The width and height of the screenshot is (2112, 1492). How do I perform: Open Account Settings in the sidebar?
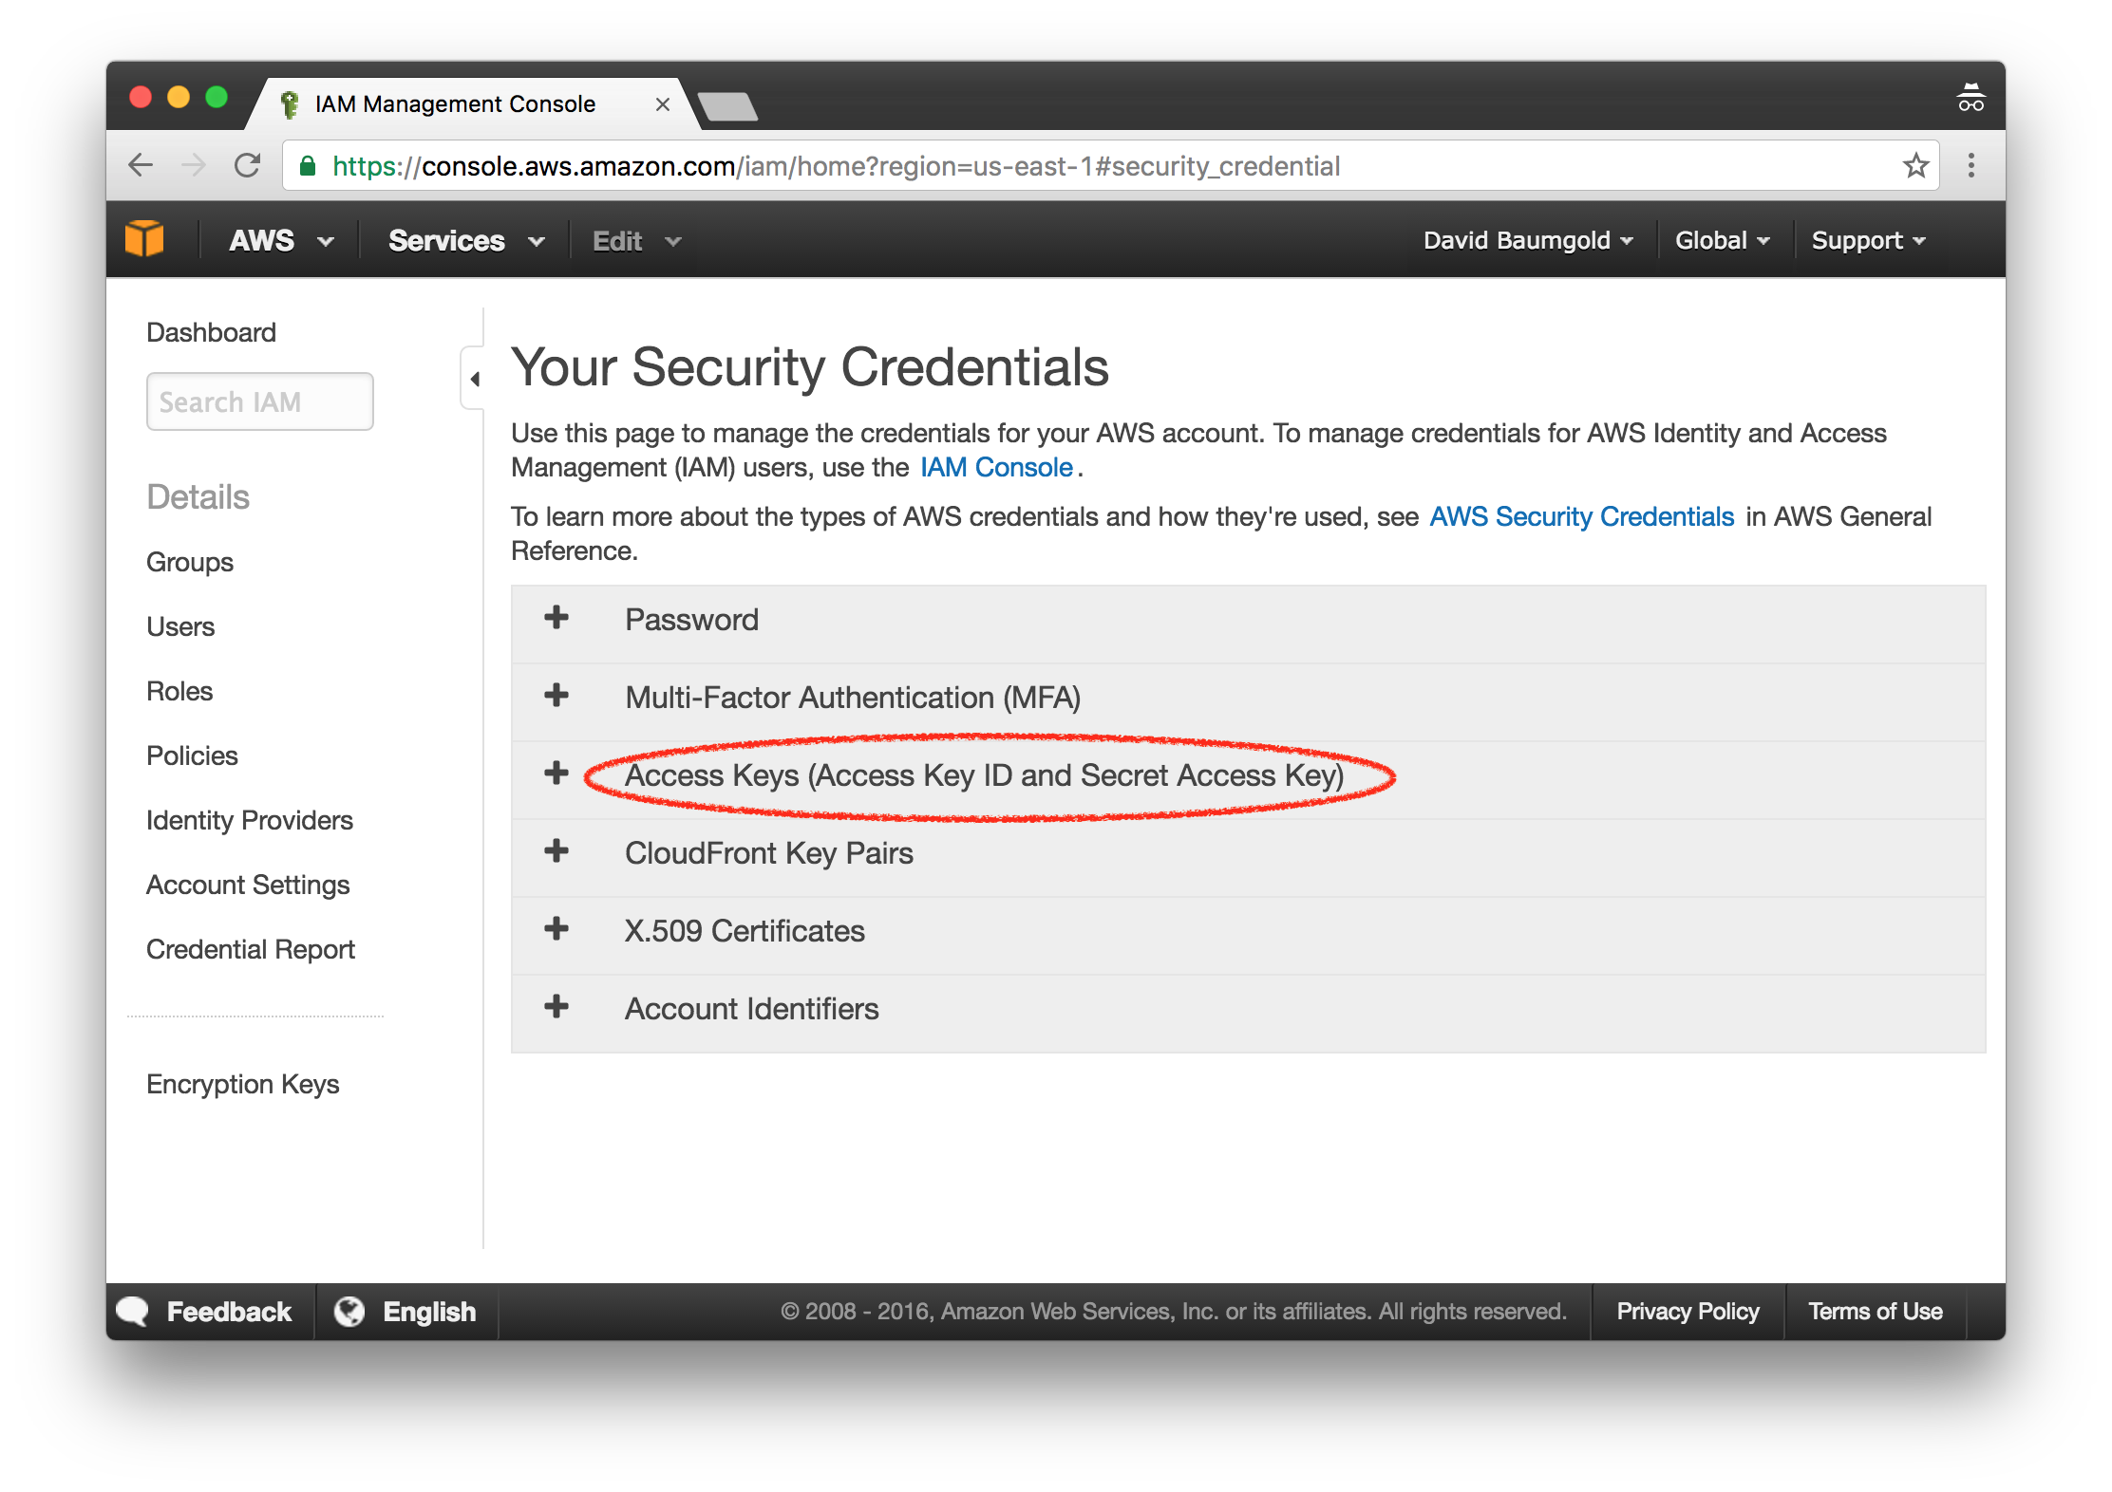point(248,885)
